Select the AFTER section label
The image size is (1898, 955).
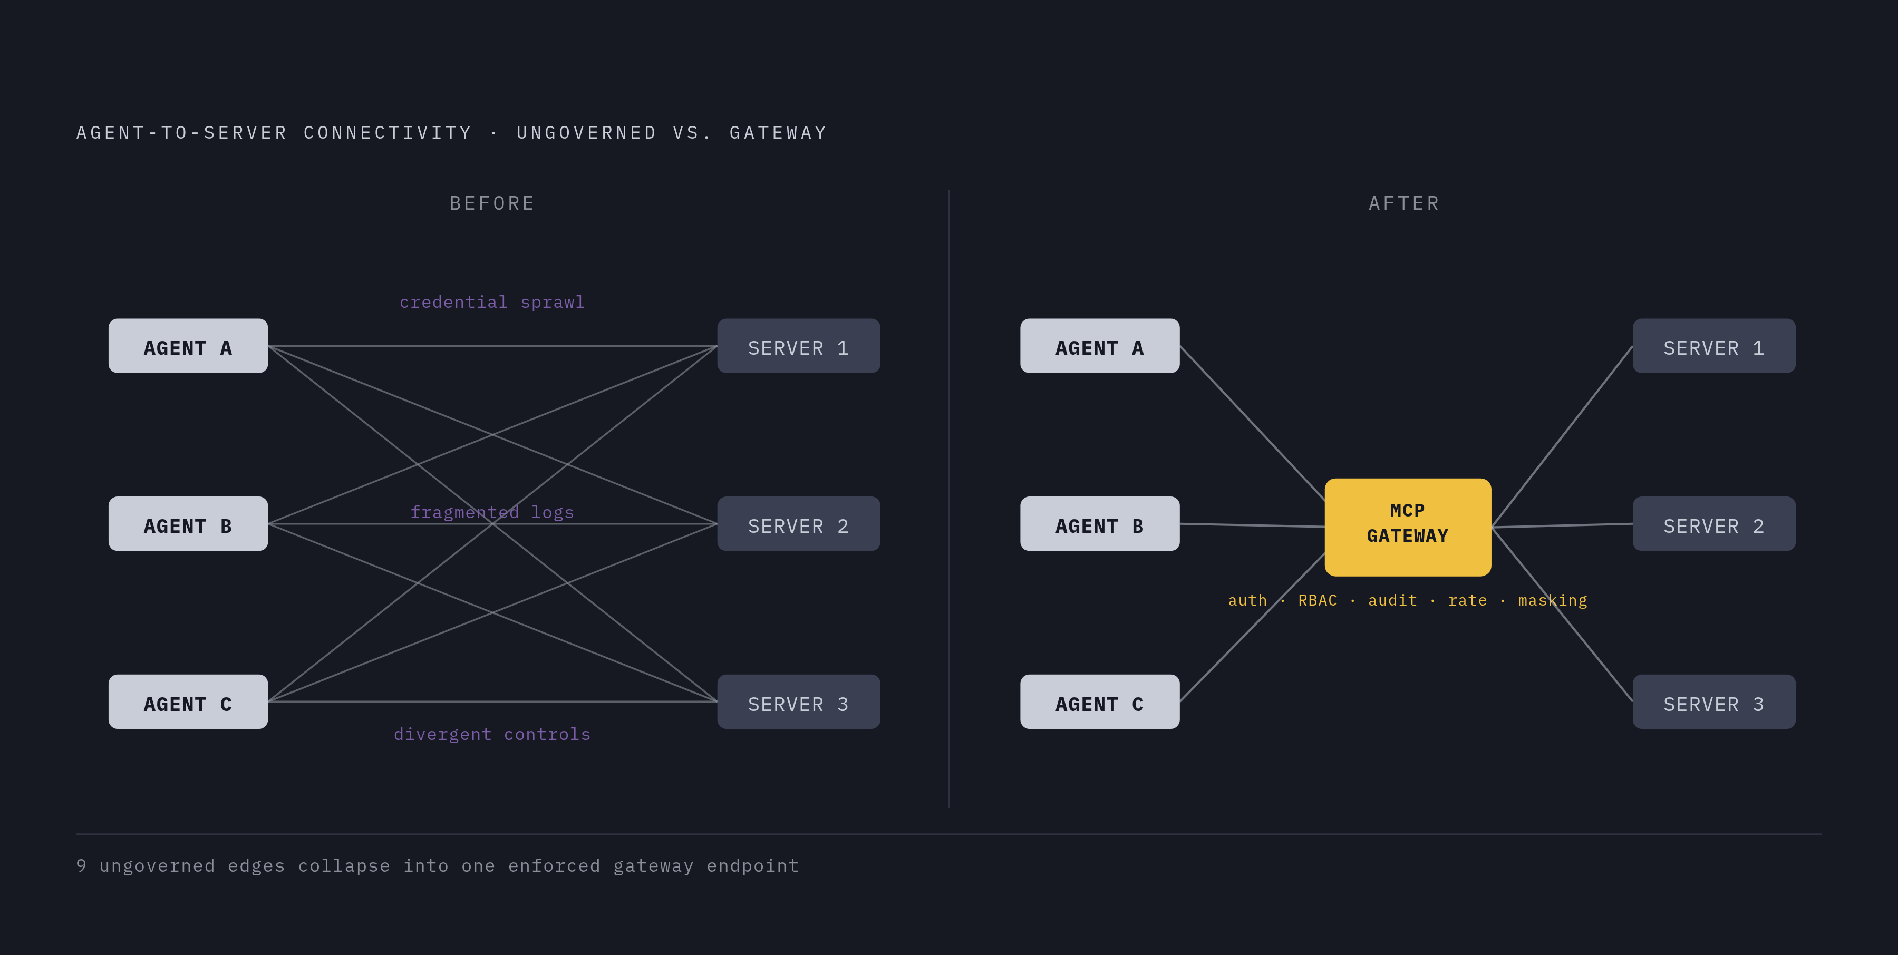(x=1405, y=203)
